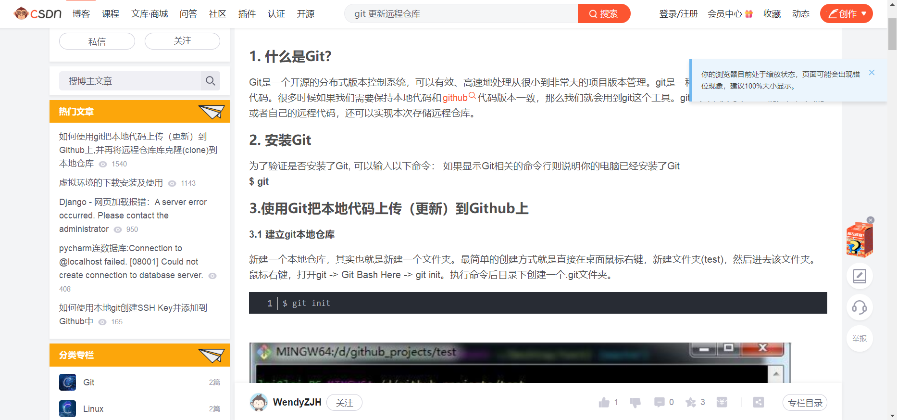Open the 文库·商城 menu item
The width and height of the screenshot is (897, 420).
pyautogui.click(x=149, y=14)
